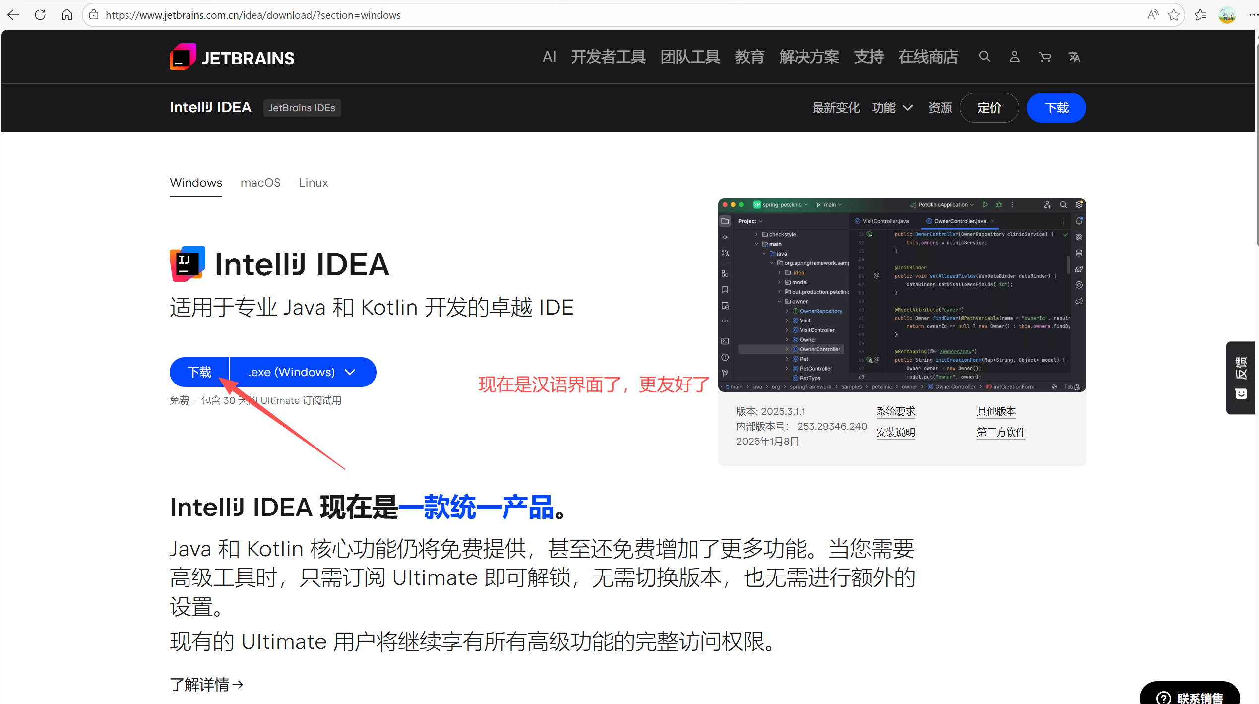Open the 反馈 feedback side widget
Viewport: 1259px width, 704px height.
[1240, 377]
